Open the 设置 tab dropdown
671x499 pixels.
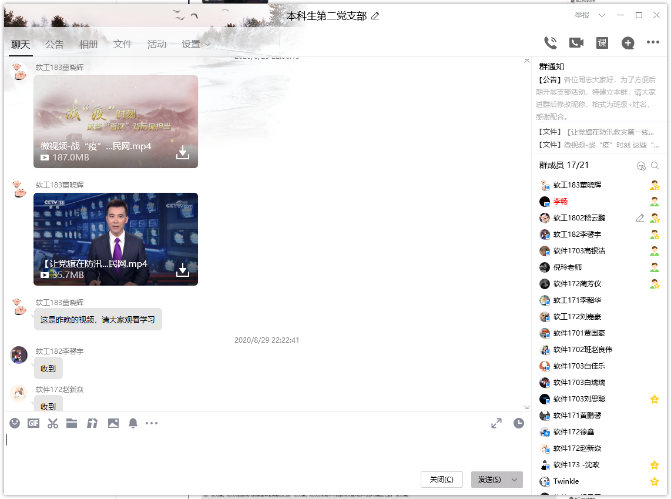pos(196,44)
